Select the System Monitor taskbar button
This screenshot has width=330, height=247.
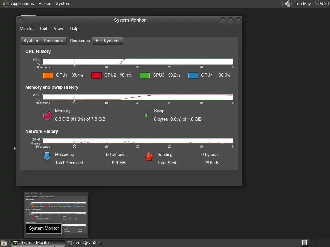[38, 243]
